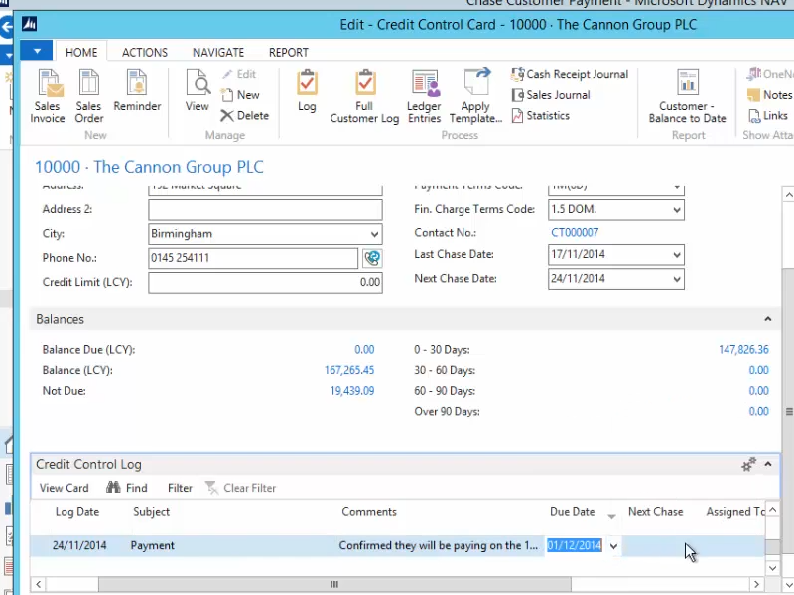Click Balance Due (LCY) value 0.00
Viewport: 794px width, 595px height.
click(x=364, y=350)
